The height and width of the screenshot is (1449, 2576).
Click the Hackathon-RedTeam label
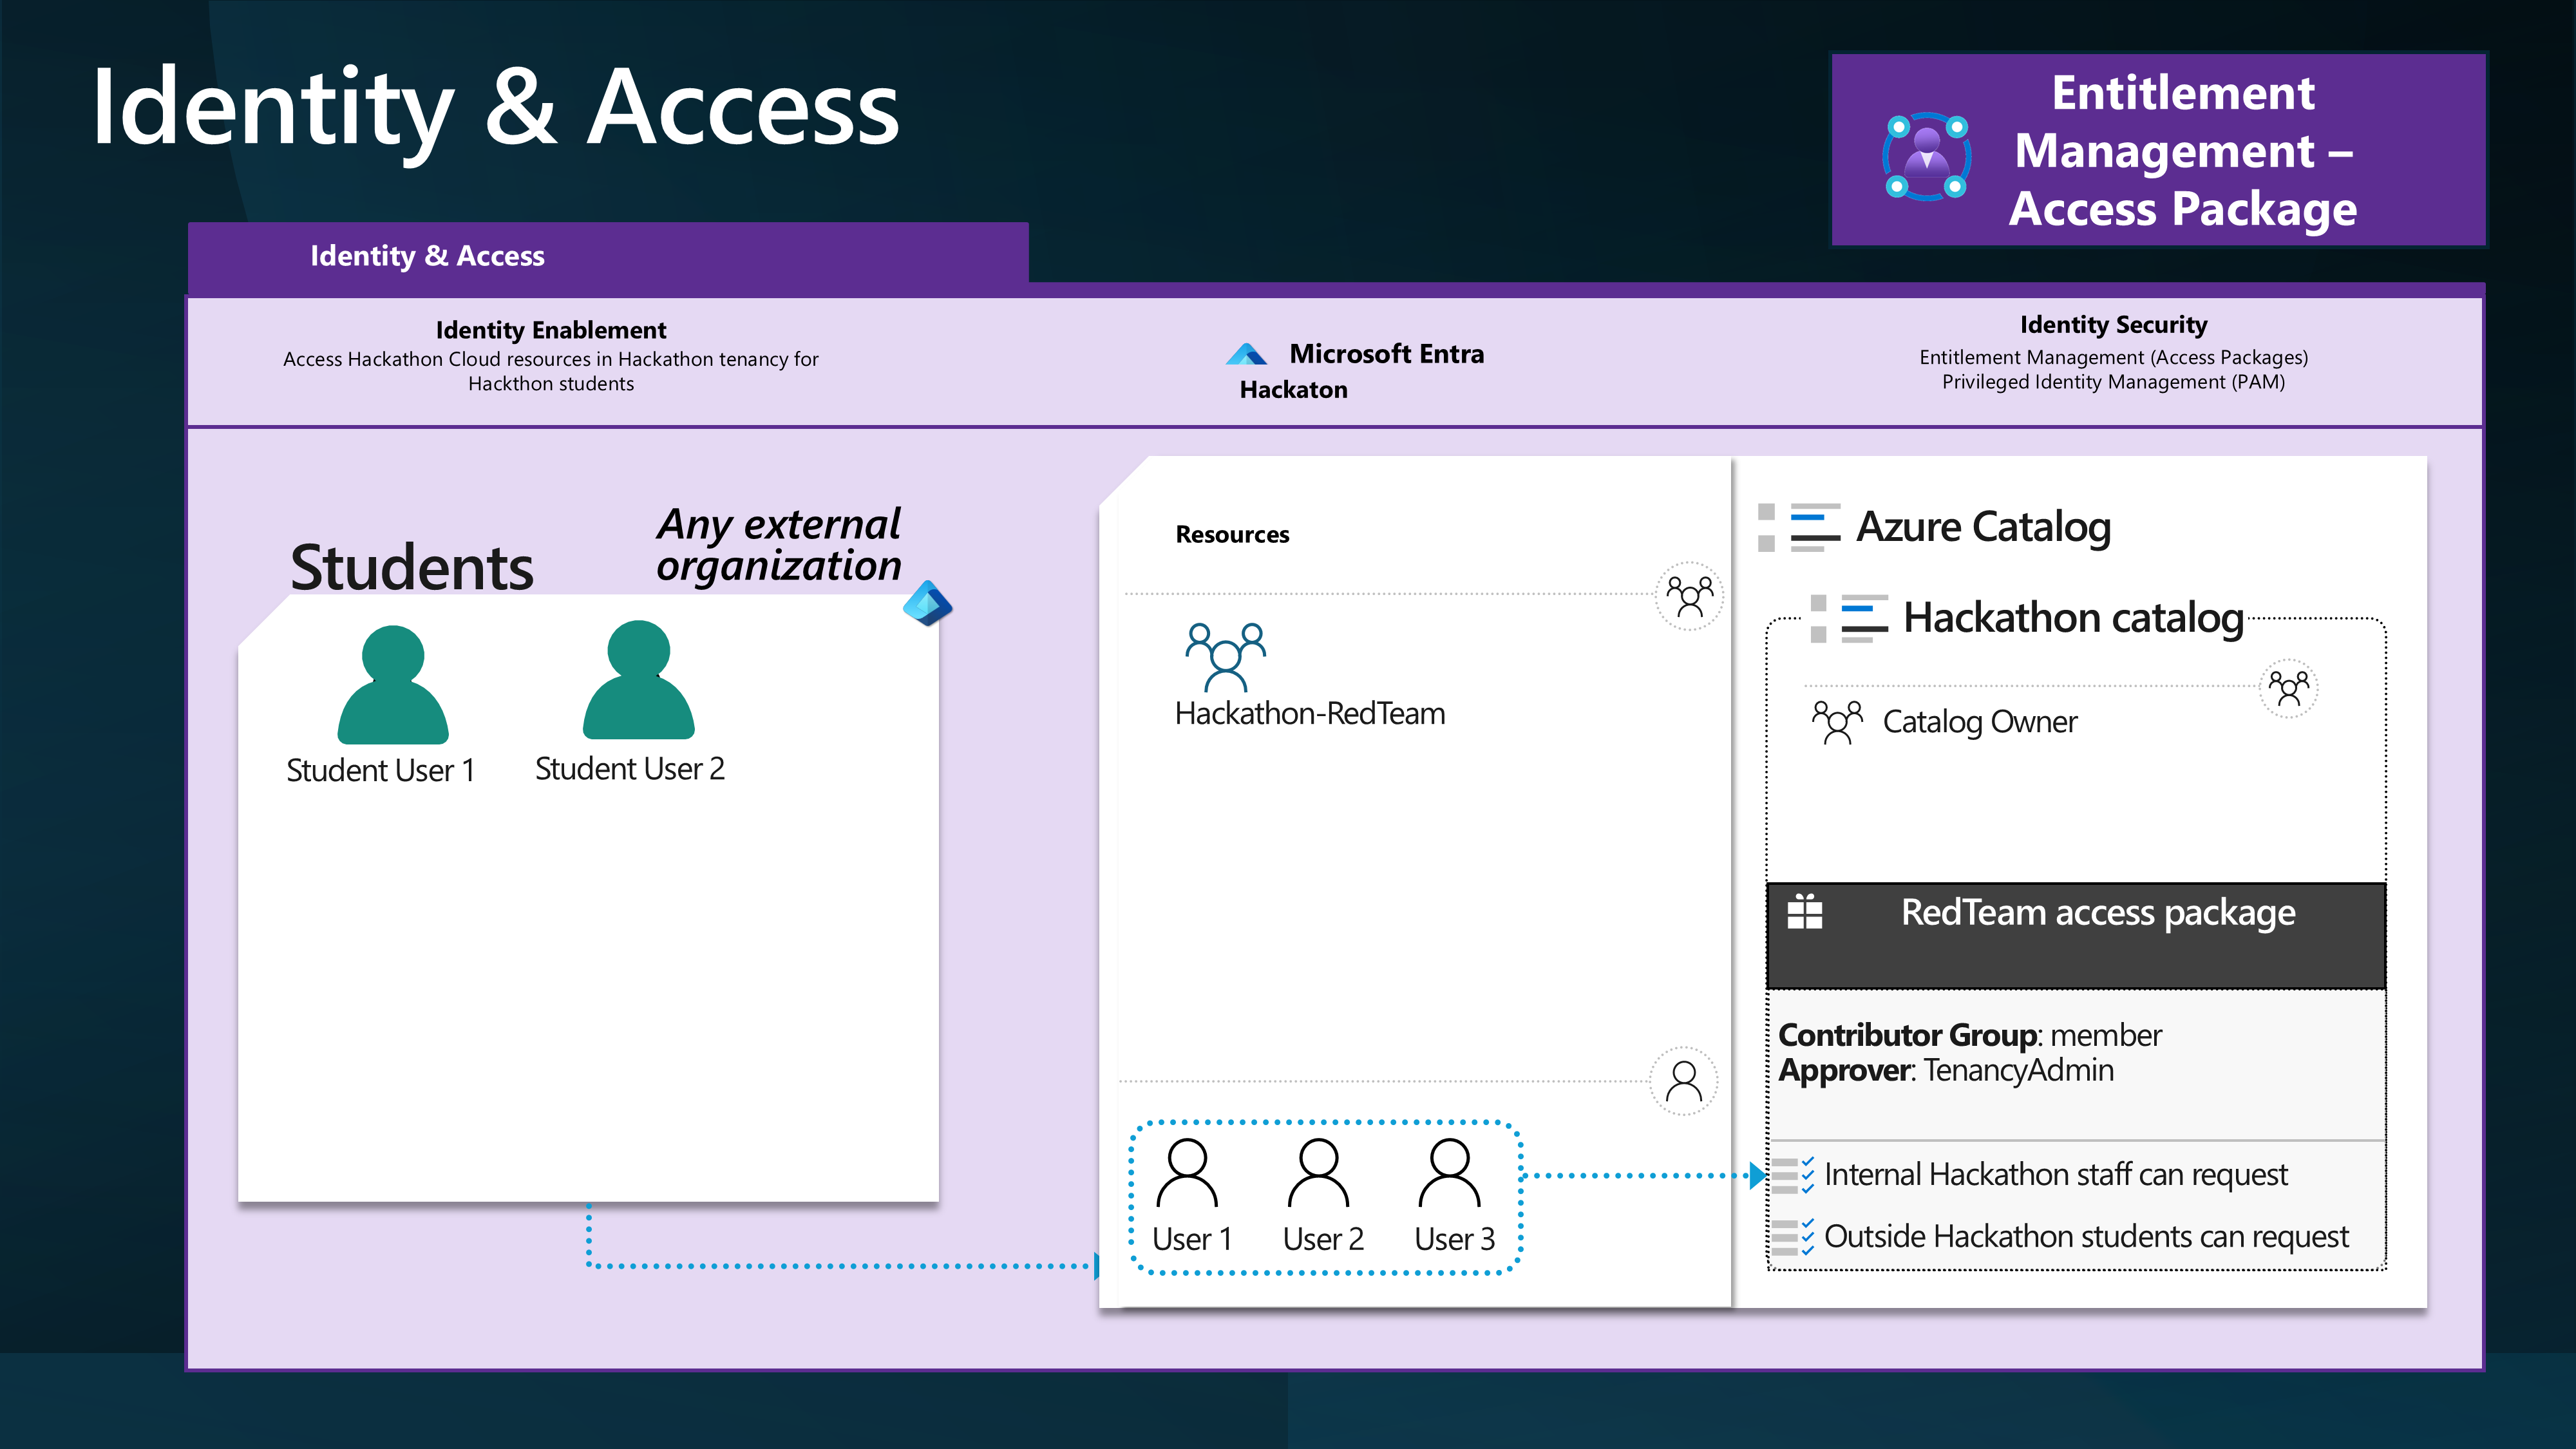1310,714
